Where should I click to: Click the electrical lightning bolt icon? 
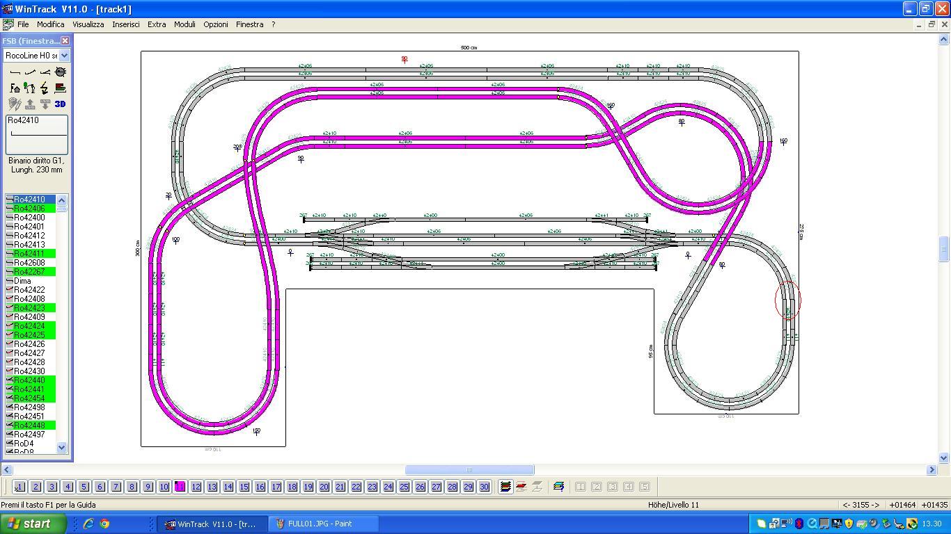(45, 88)
